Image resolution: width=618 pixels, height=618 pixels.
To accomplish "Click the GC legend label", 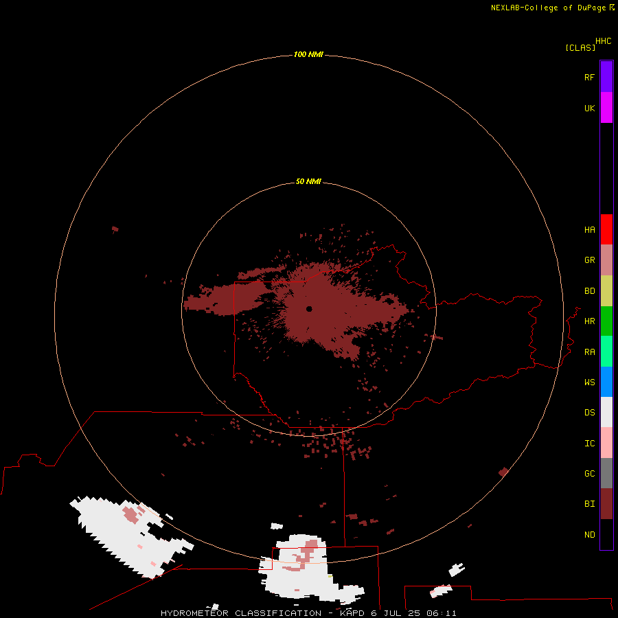I will (589, 473).
